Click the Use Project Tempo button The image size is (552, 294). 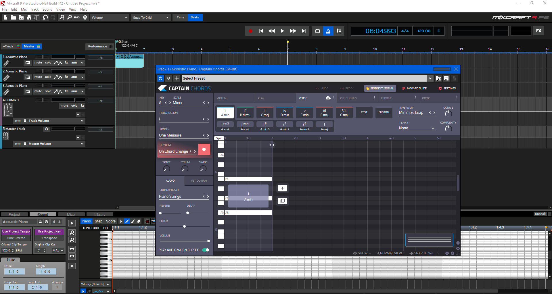point(16,232)
